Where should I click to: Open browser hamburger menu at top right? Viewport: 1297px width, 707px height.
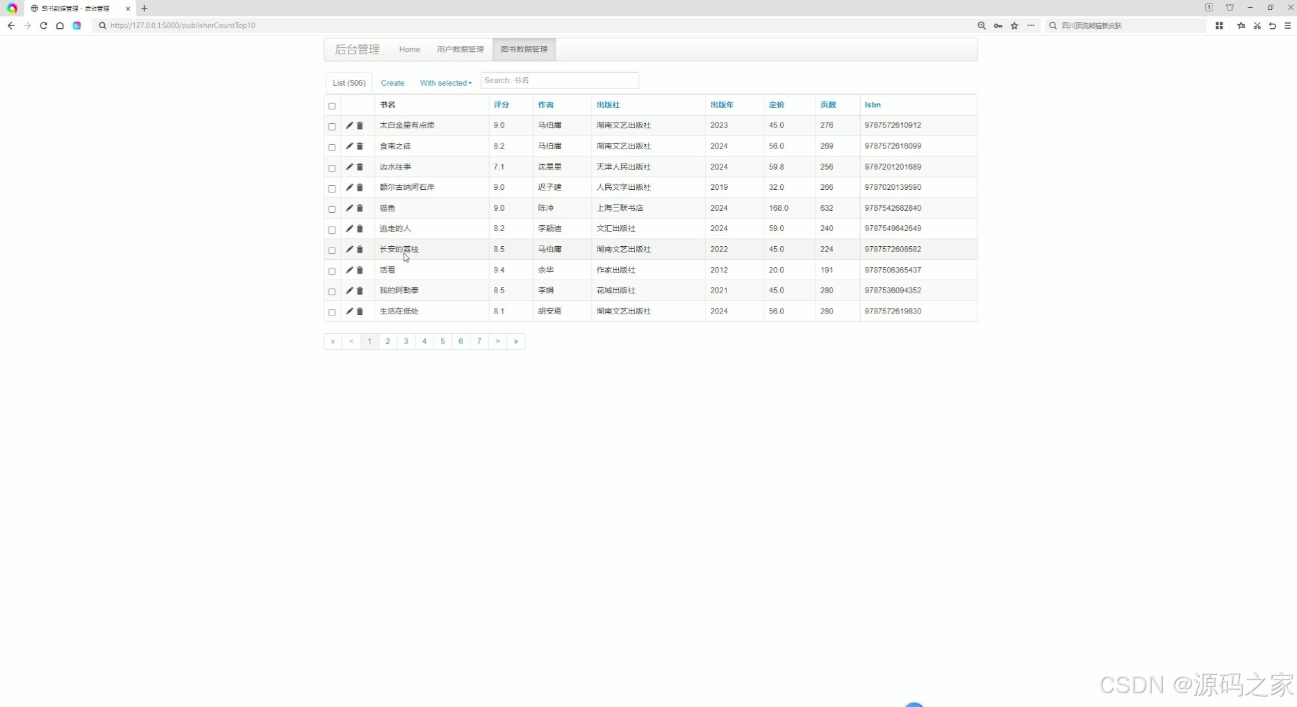pos(1287,26)
